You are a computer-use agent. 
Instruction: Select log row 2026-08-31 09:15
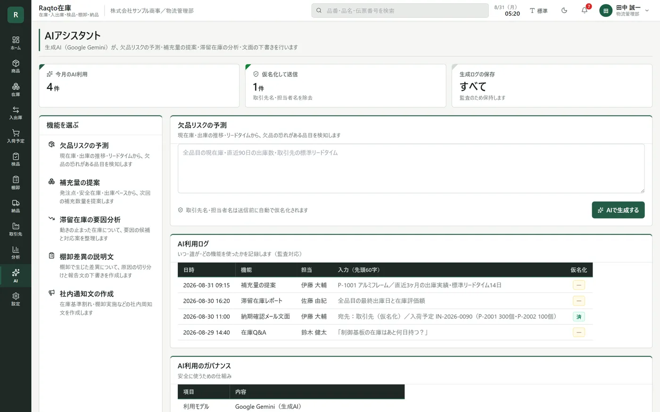point(385,285)
